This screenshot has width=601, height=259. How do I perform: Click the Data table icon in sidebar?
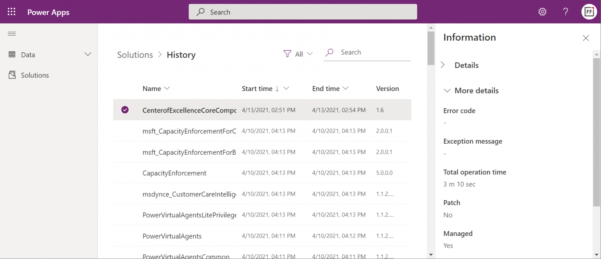[x=12, y=54]
